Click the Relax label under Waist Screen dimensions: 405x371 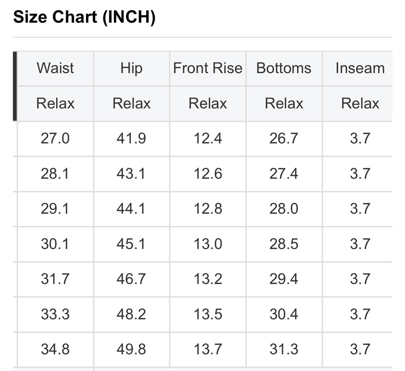coord(55,104)
